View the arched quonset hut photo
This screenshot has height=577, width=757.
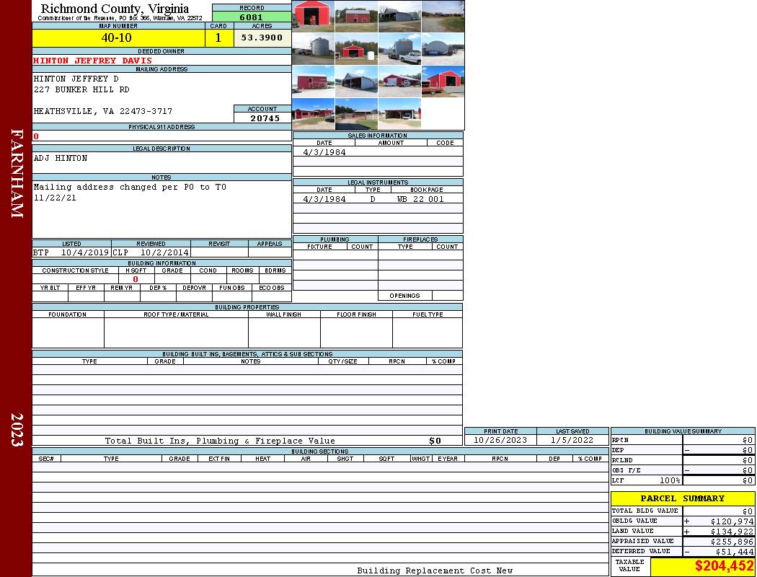tap(443, 49)
